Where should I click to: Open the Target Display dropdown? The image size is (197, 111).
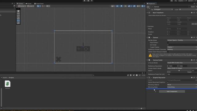tap(182, 47)
